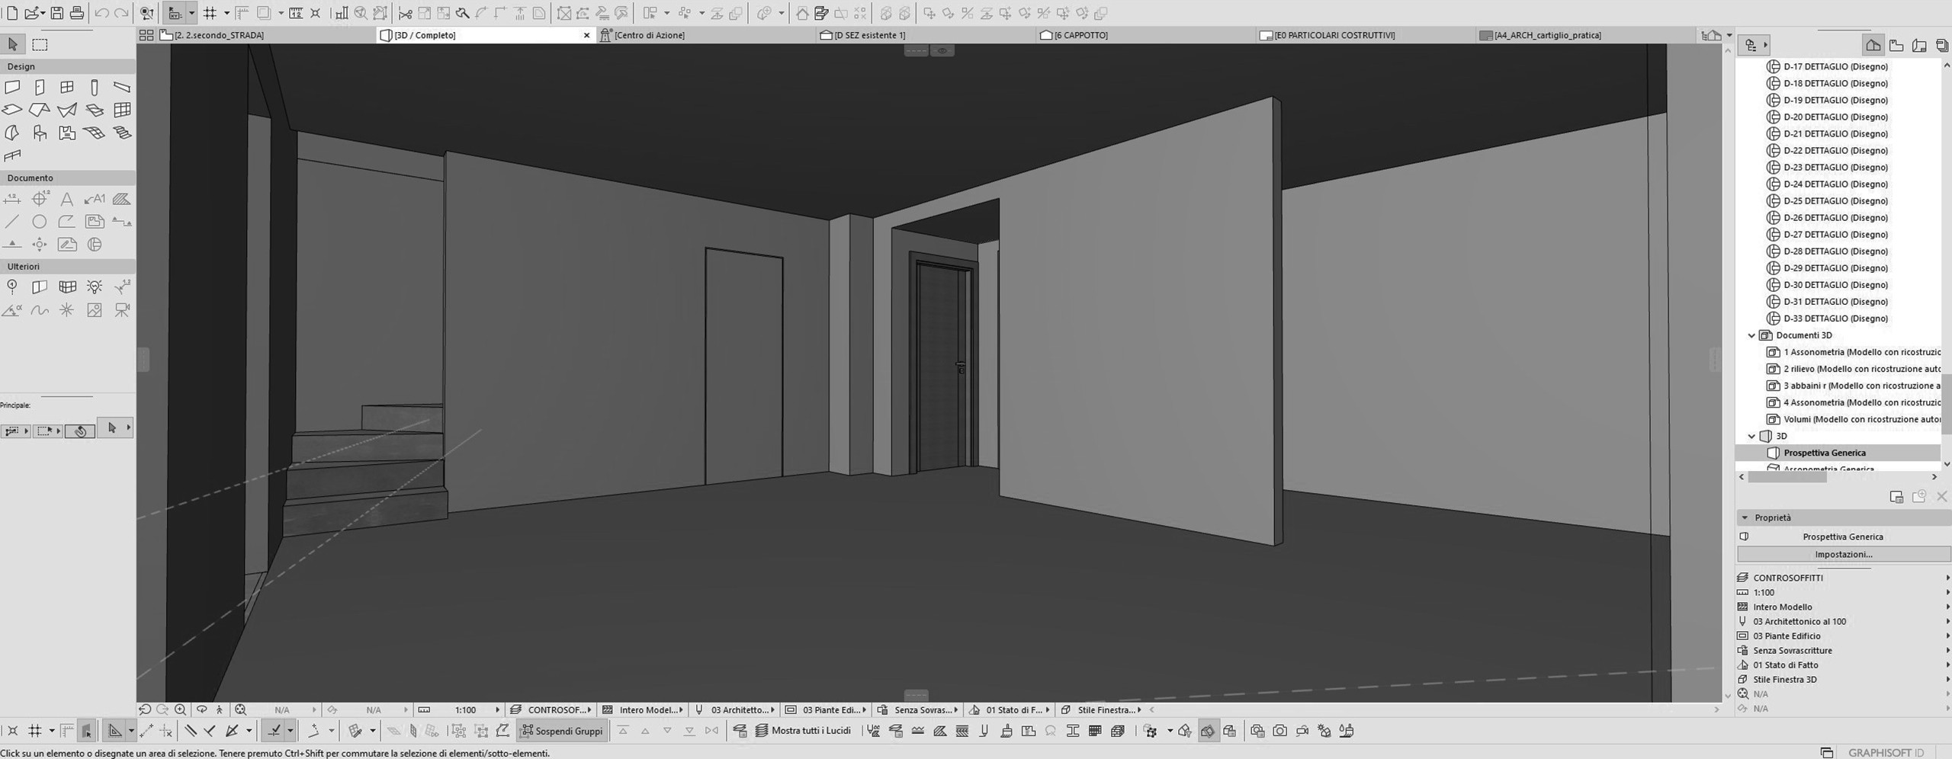Open the 01 Stato di F... renovation dropdown
This screenshot has height=759, width=1952.
(1010, 709)
